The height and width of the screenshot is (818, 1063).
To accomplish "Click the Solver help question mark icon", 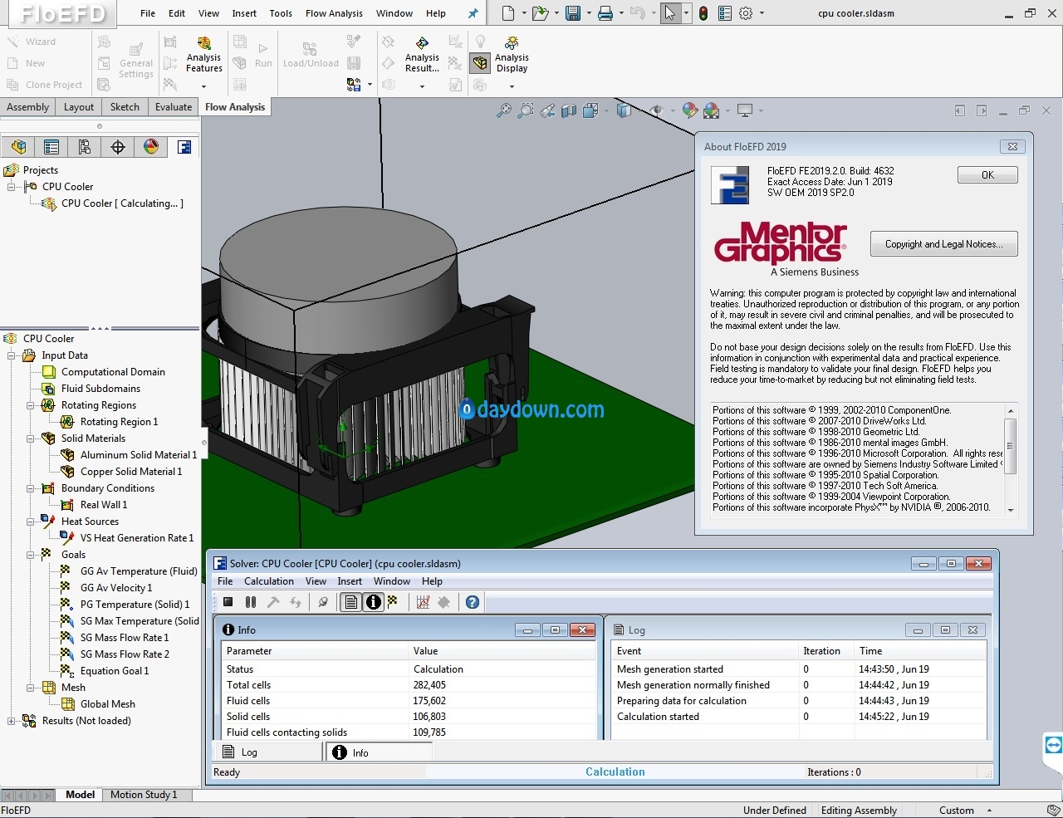I will [473, 602].
